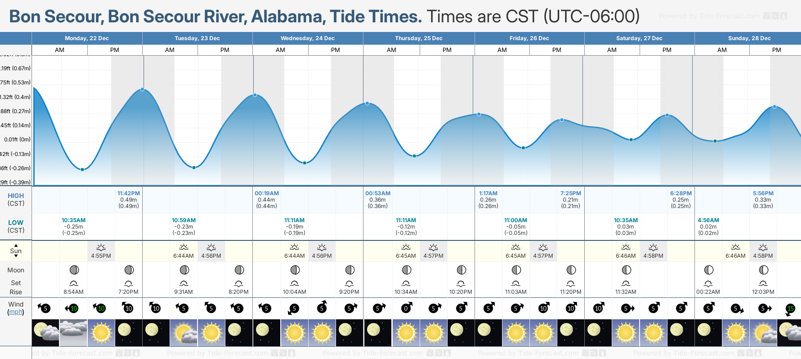Click the up/down arrows at the Sun label

16,250
